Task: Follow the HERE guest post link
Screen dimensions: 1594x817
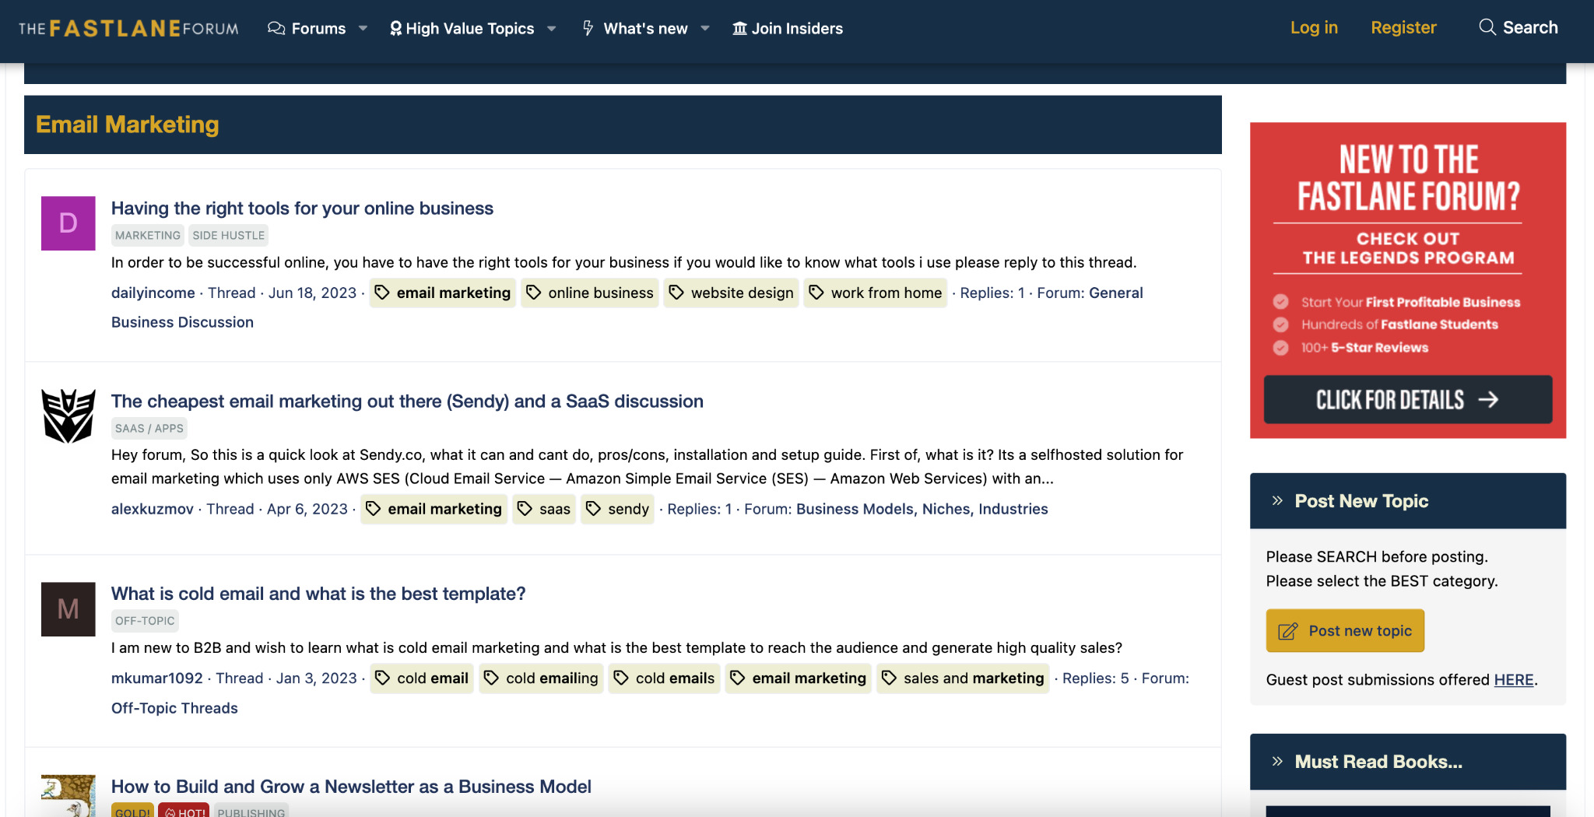Action: tap(1514, 680)
